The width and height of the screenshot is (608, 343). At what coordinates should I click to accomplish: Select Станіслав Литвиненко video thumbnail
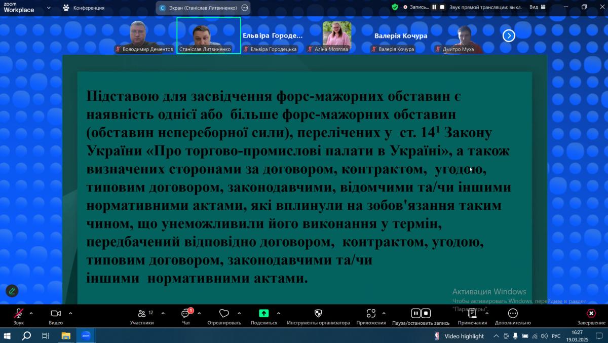pos(209,35)
